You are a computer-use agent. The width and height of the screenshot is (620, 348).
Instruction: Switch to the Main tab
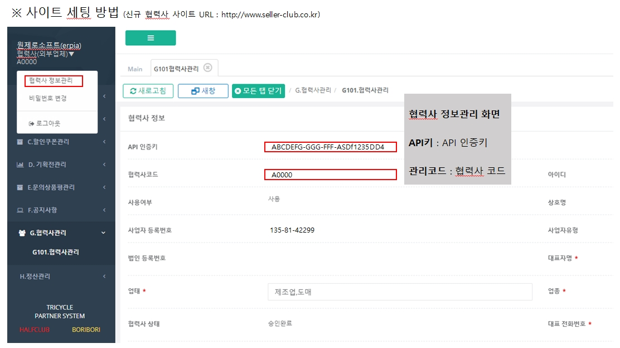pos(135,69)
